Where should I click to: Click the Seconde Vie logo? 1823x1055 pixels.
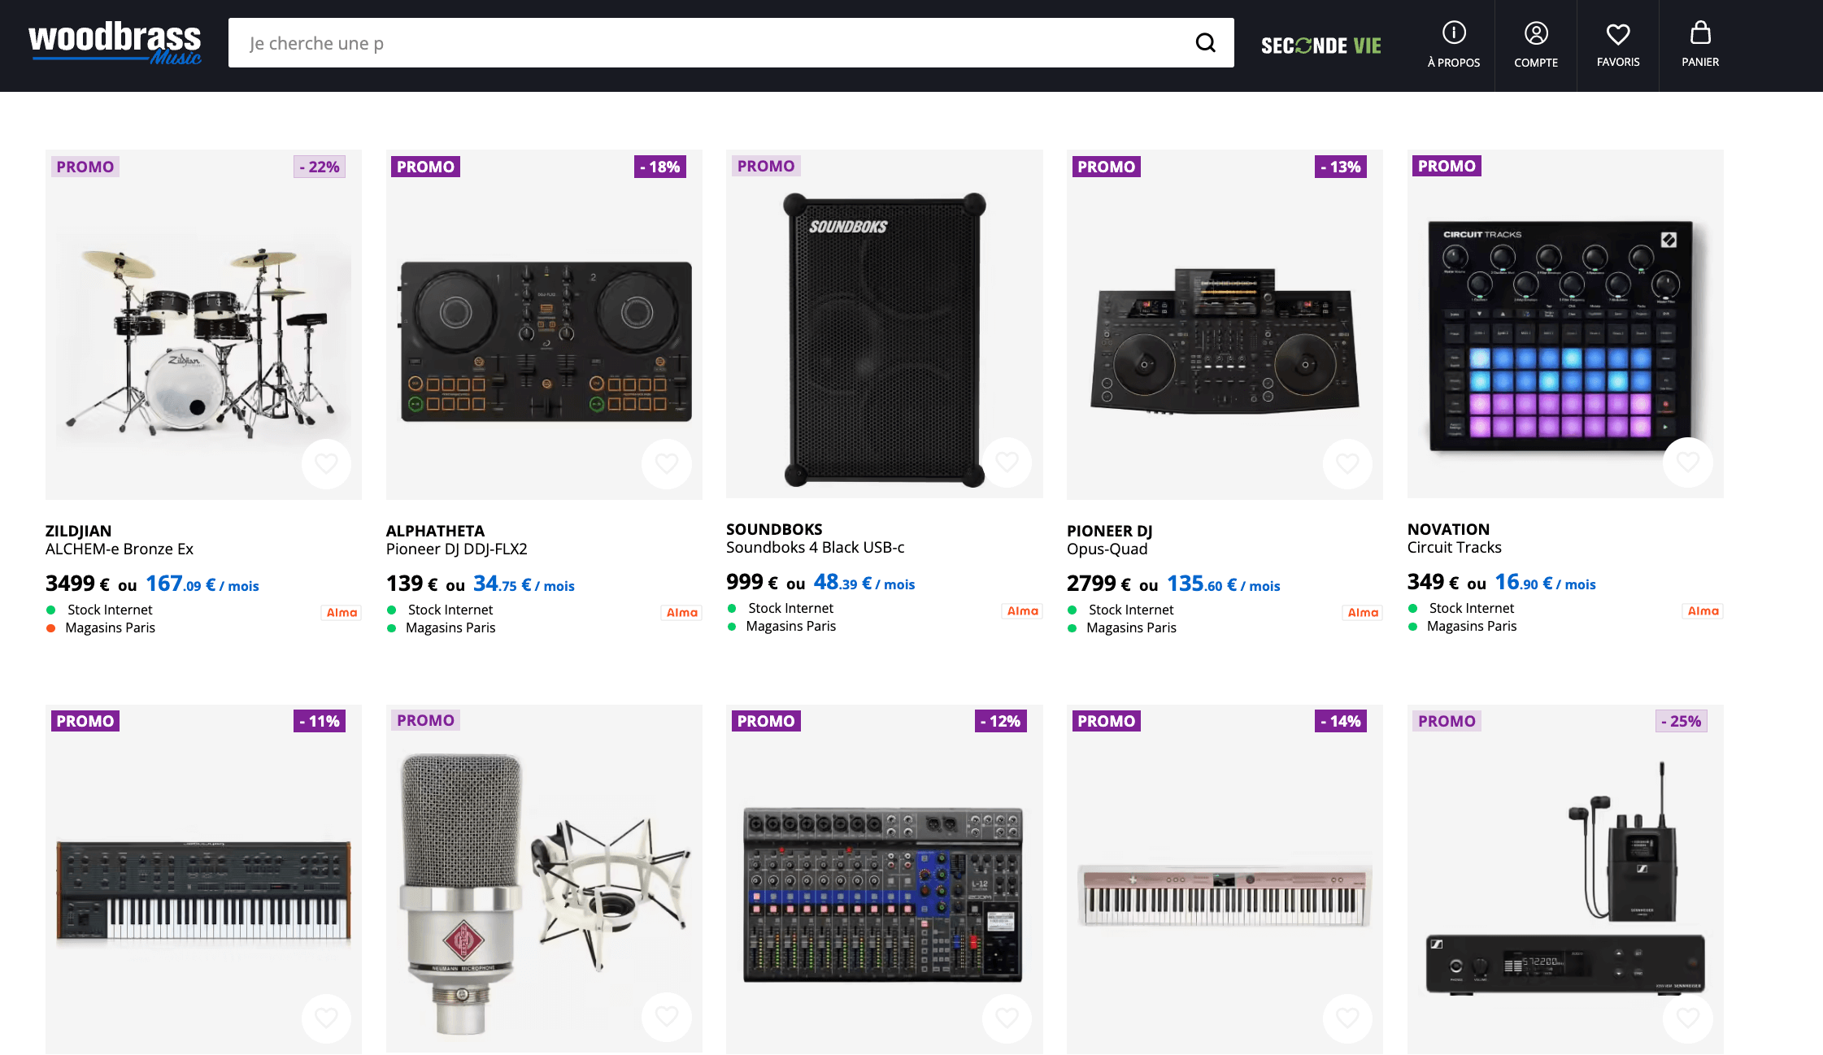[1320, 45]
